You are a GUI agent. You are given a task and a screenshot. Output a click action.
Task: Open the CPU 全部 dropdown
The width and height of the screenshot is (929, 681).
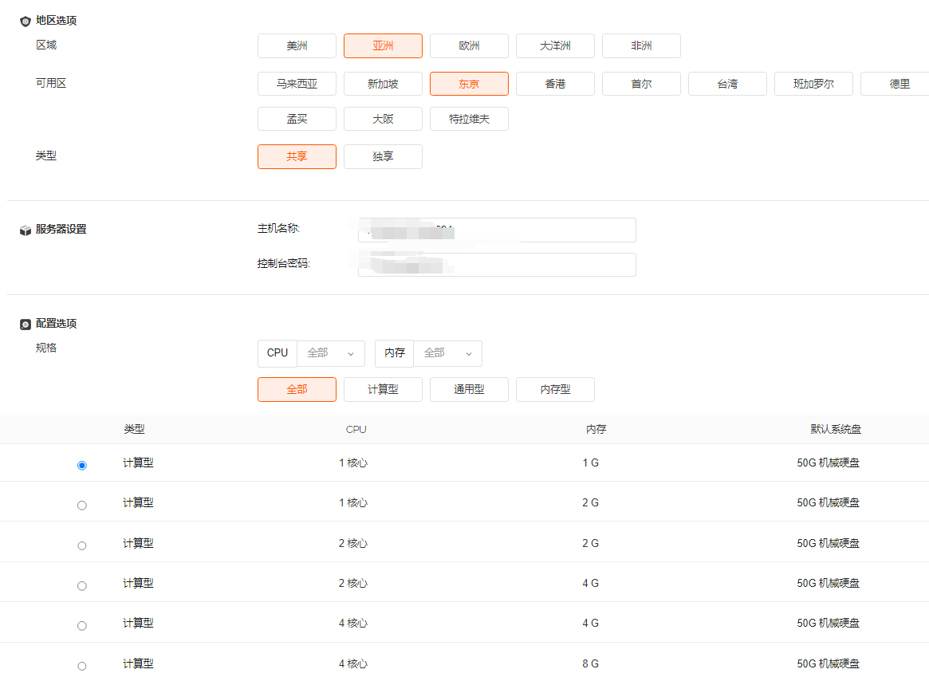click(x=330, y=353)
